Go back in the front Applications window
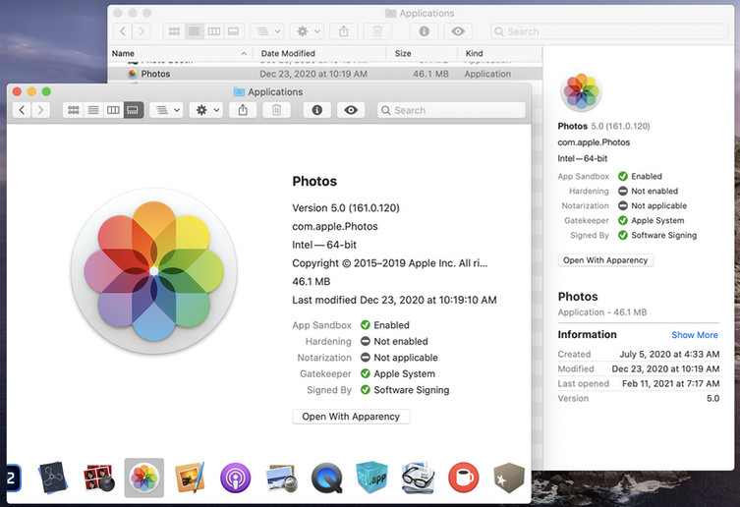Viewport: 740px width, 507px height. pyautogui.click(x=22, y=110)
